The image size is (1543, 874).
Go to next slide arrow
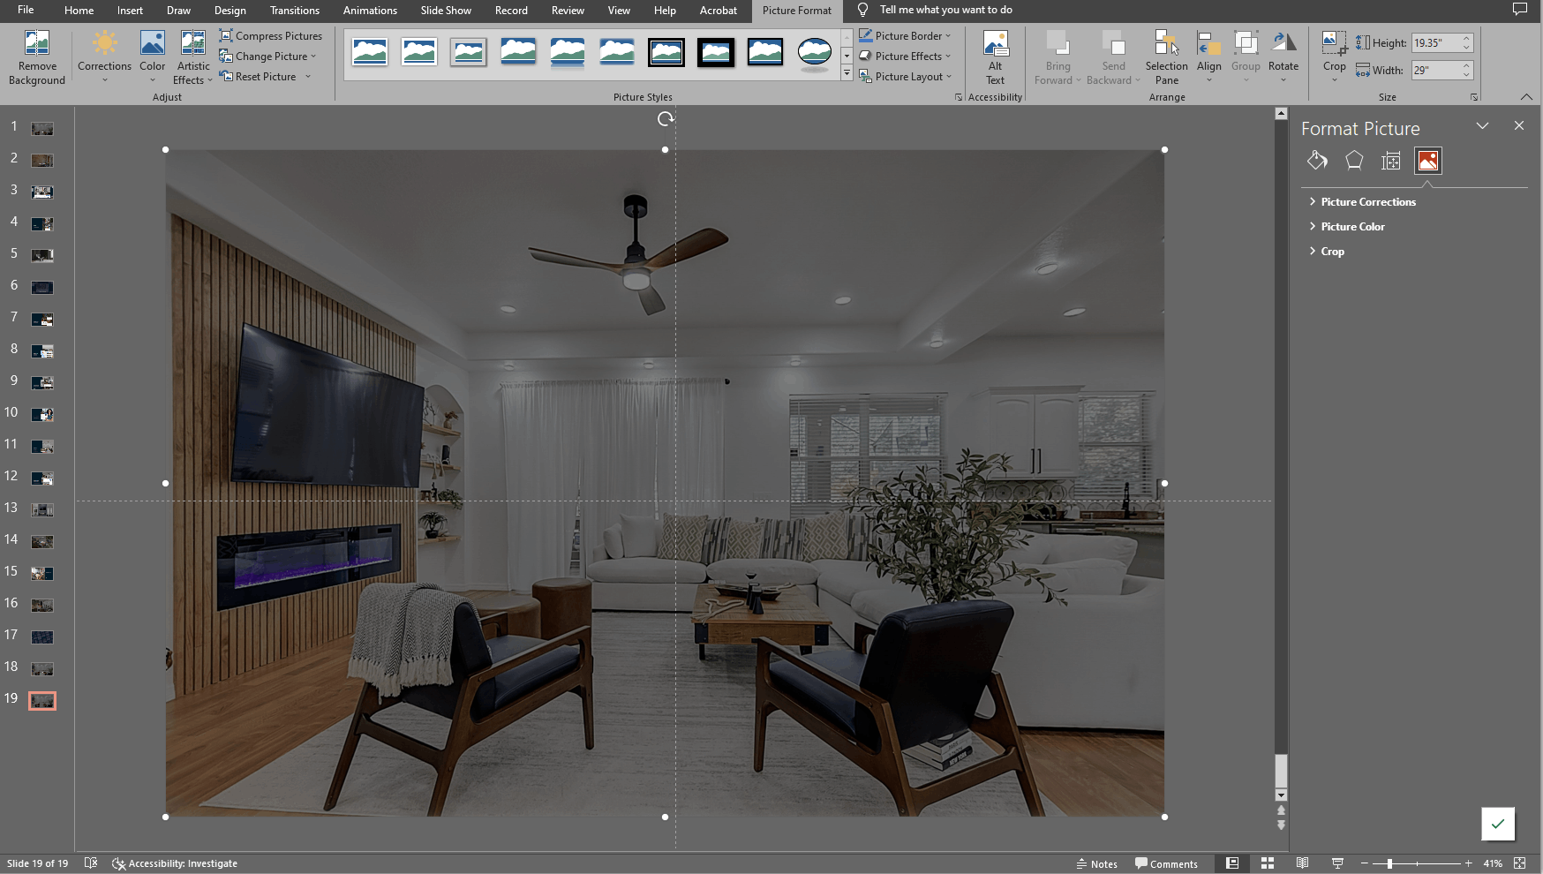pos(1281,825)
